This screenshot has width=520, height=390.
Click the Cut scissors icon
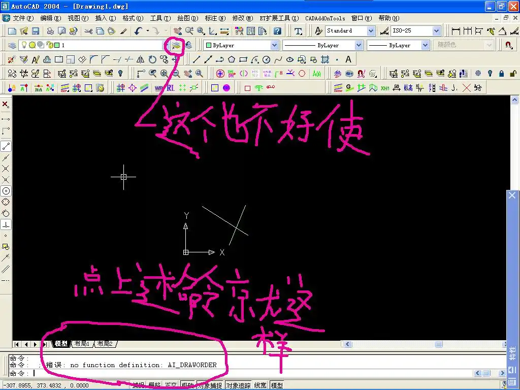(x=88, y=31)
